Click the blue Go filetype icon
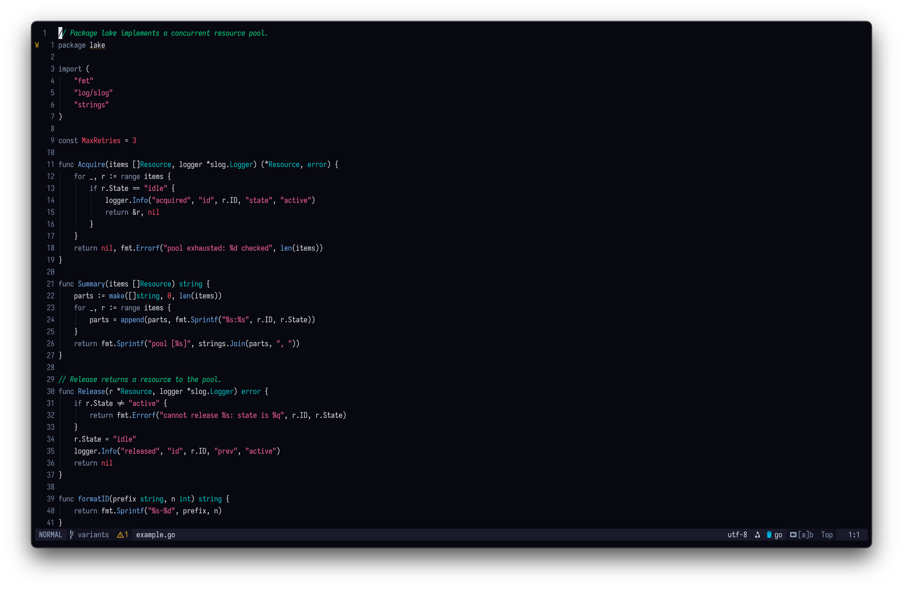 [769, 535]
